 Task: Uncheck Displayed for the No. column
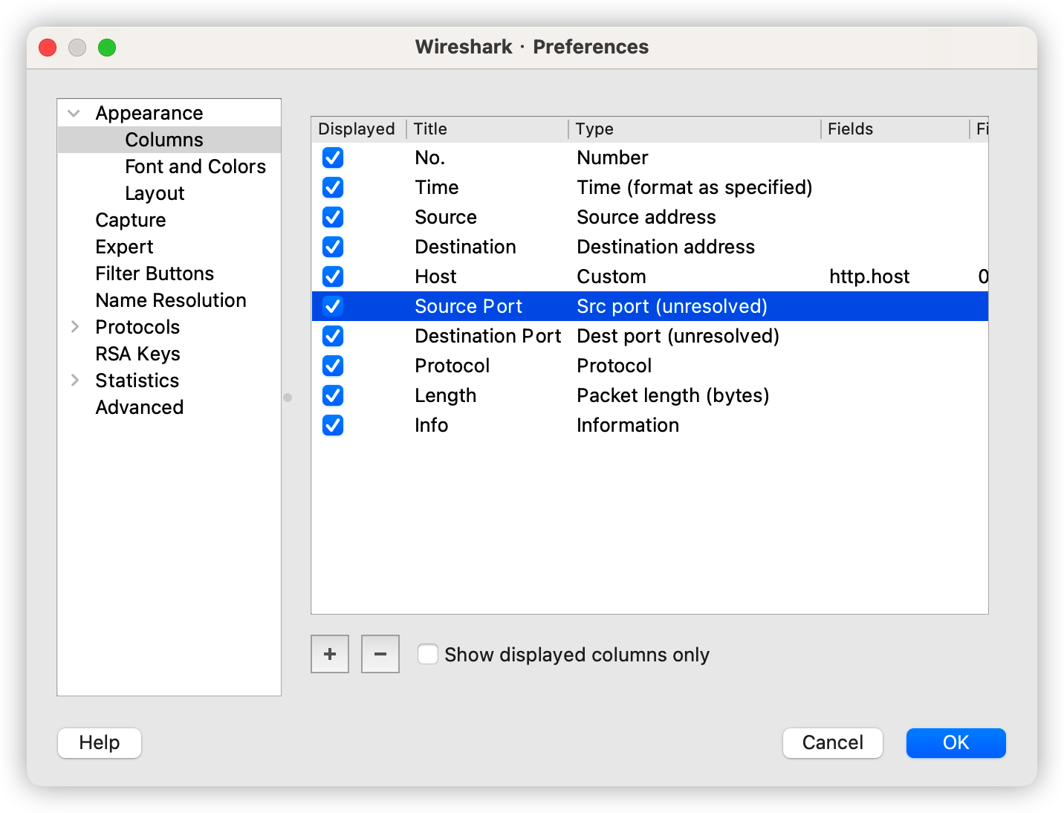click(x=333, y=158)
